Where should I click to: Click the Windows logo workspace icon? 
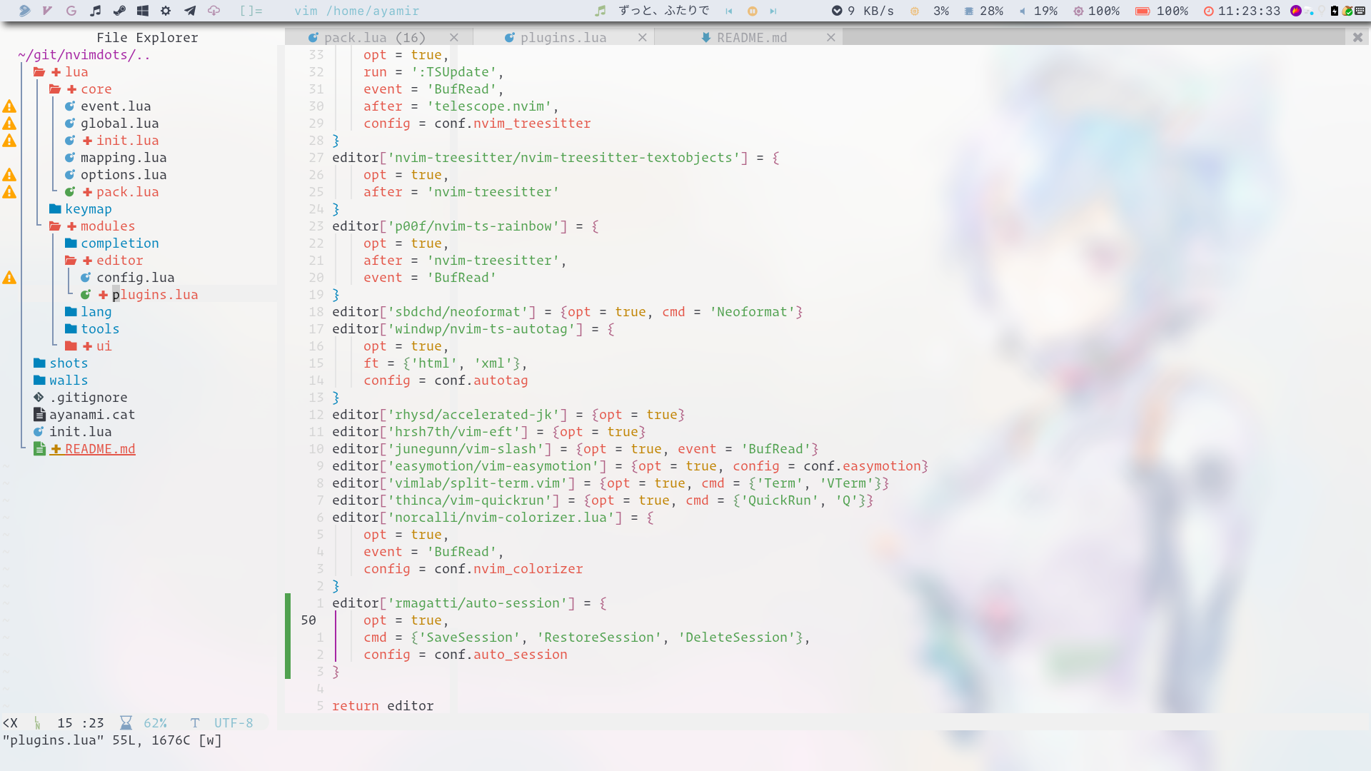point(143,11)
